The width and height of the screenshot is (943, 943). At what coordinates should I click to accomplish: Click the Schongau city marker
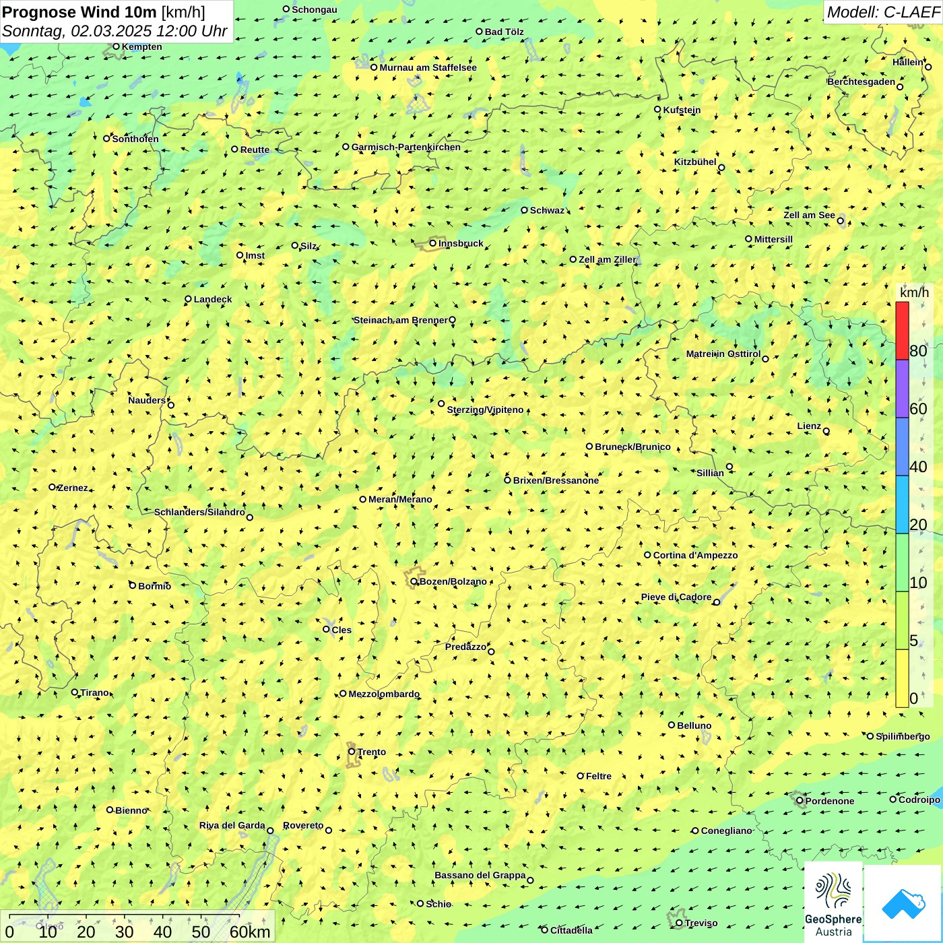[x=286, y=9]
